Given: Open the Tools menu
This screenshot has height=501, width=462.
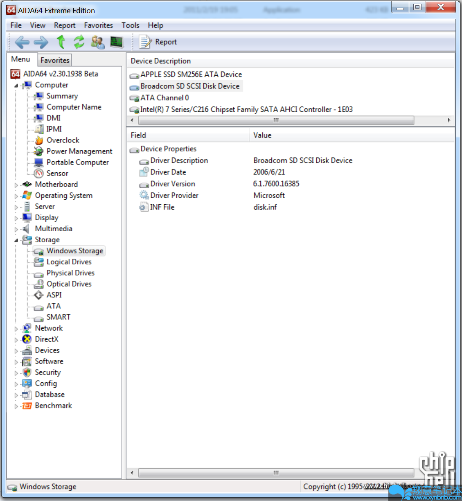Looking at the screenshot, I should [x=131, y=25].
